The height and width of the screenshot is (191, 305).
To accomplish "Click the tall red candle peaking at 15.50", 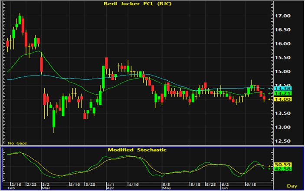I will click(x=106, y=63).
